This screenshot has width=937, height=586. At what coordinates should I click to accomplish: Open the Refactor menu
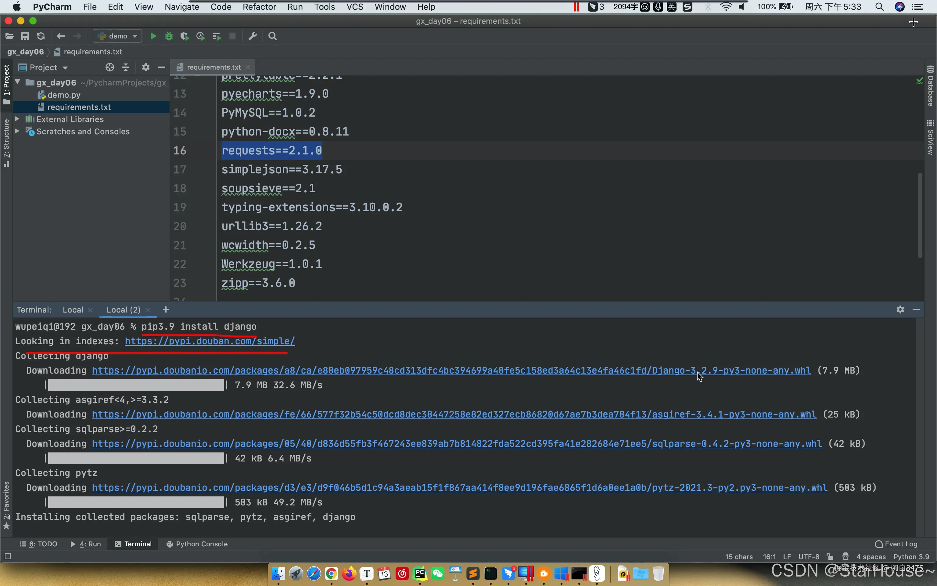pos(259,7)
